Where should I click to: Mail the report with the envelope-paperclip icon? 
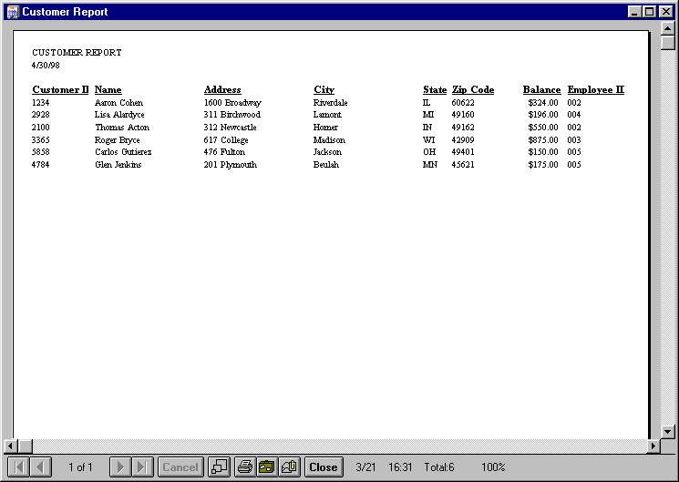[x=289, y=467]
